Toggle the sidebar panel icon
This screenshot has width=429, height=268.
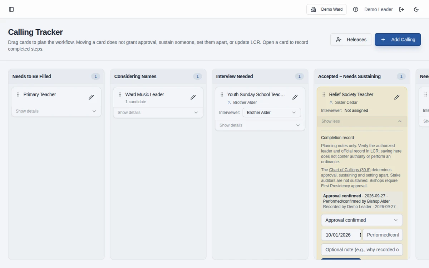click(x=11, y=9)
